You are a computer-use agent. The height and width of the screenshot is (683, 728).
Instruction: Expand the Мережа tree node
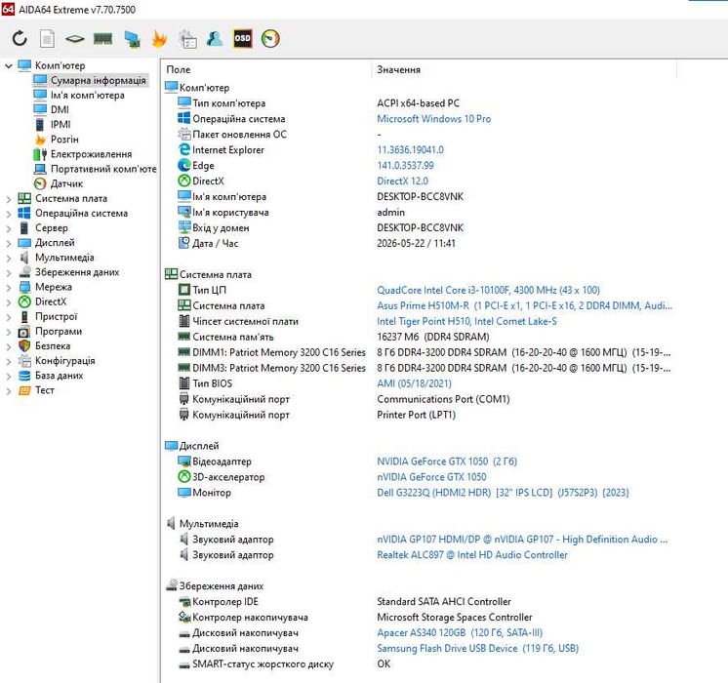pos(9,288)
